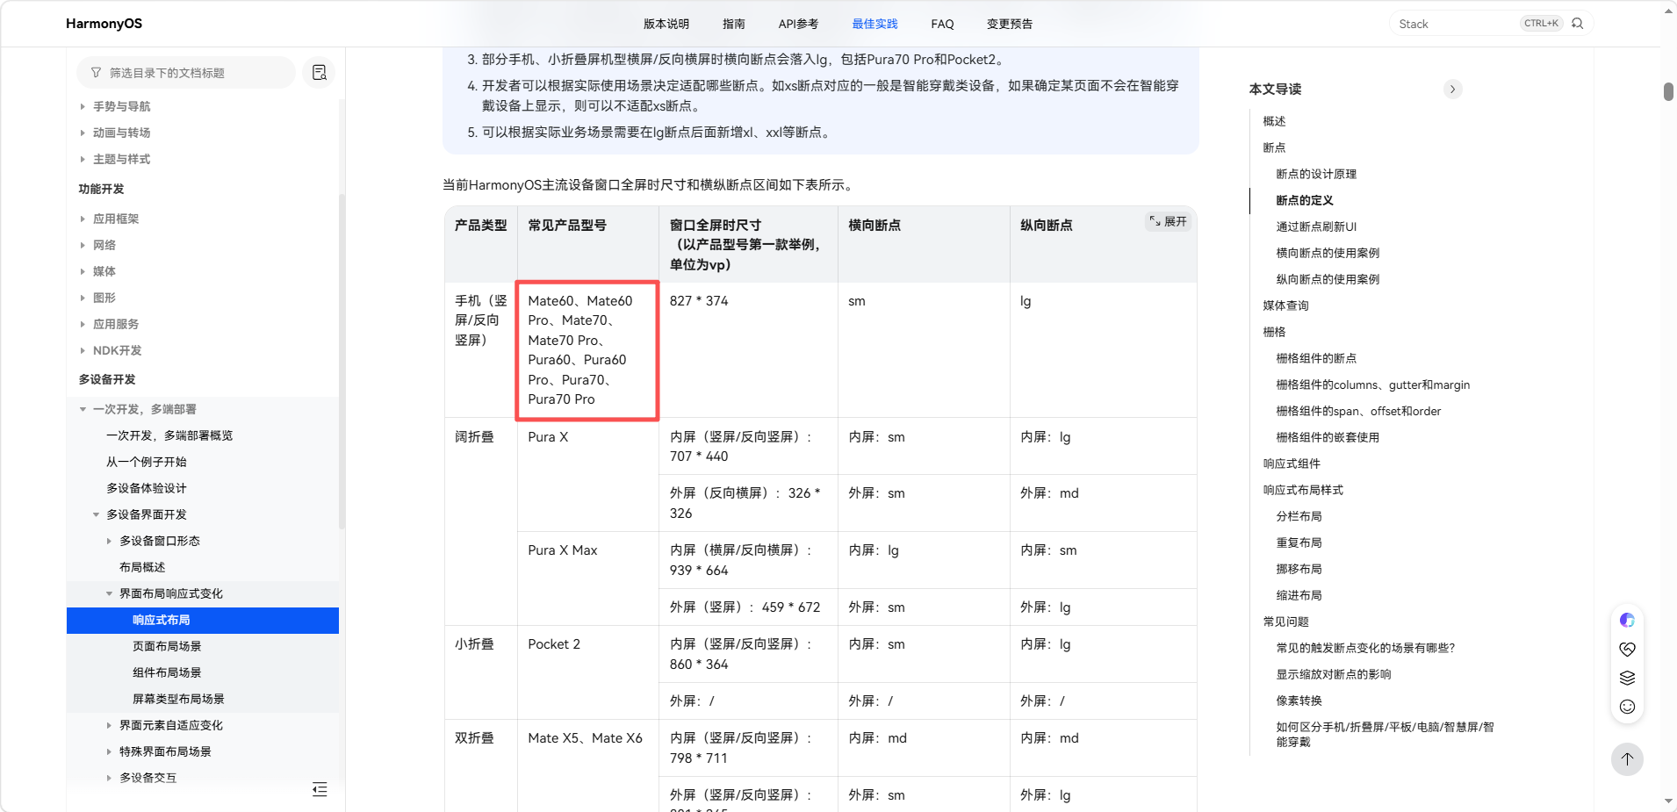Expand the 多设备窗口形态 tree node

click(x=109, y=541)
